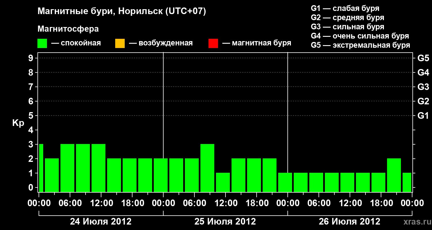Click the last bar at chart's right edge
This screenshot has width=432, height=230.
[x=407, y=182]
